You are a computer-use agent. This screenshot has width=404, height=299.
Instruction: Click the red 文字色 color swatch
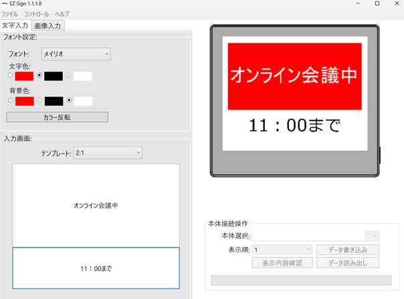[24, 76]
